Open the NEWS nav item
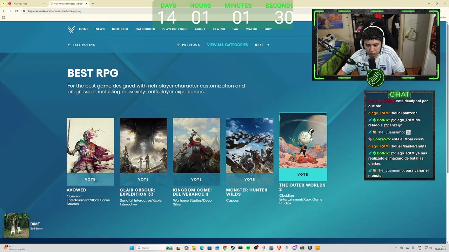Image resolution: width=449 pixels, height=252 pixels. point(100,29)
